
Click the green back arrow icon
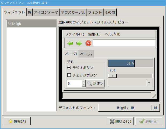pos(70,43)
